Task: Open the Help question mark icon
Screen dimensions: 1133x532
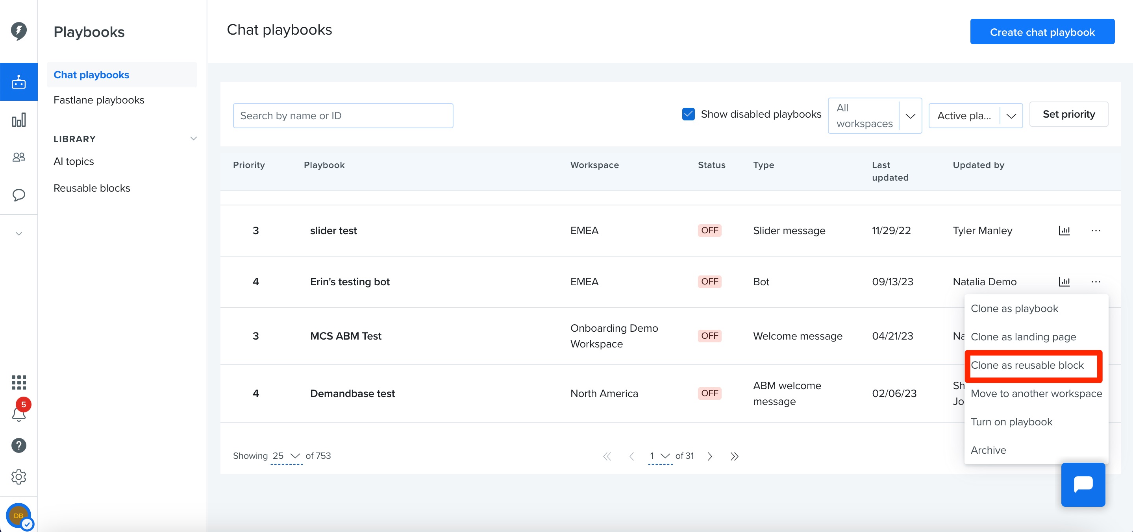Action: [19, 445]
